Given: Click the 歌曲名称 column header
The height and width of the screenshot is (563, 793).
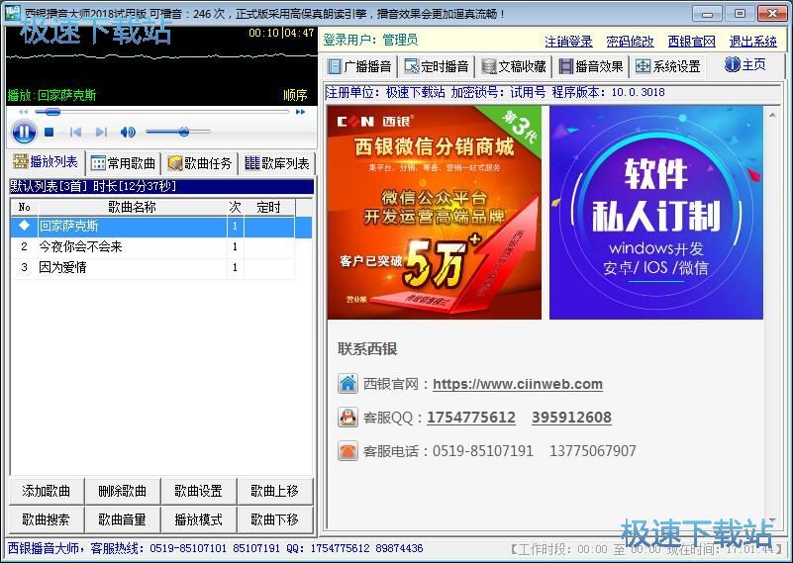Looking at the screenshot, I should pos(132,207).
